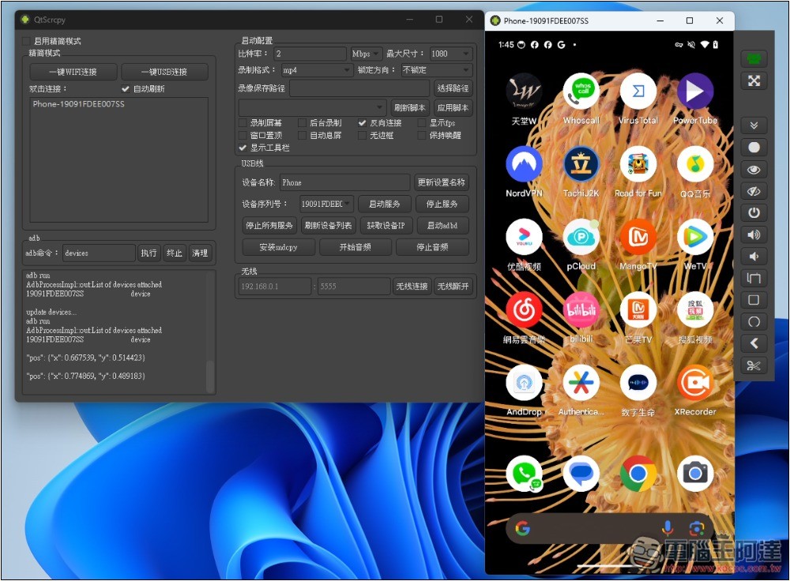Open the 最大尺寸 1080 dropdown
790x581 pixels.
tap(451, 54)
